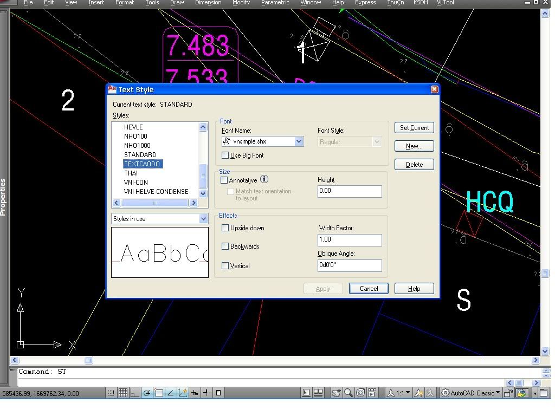This screenshot has height=416, width=555.
Task: Select the HEVLE text style
Action: coord(133,127)
